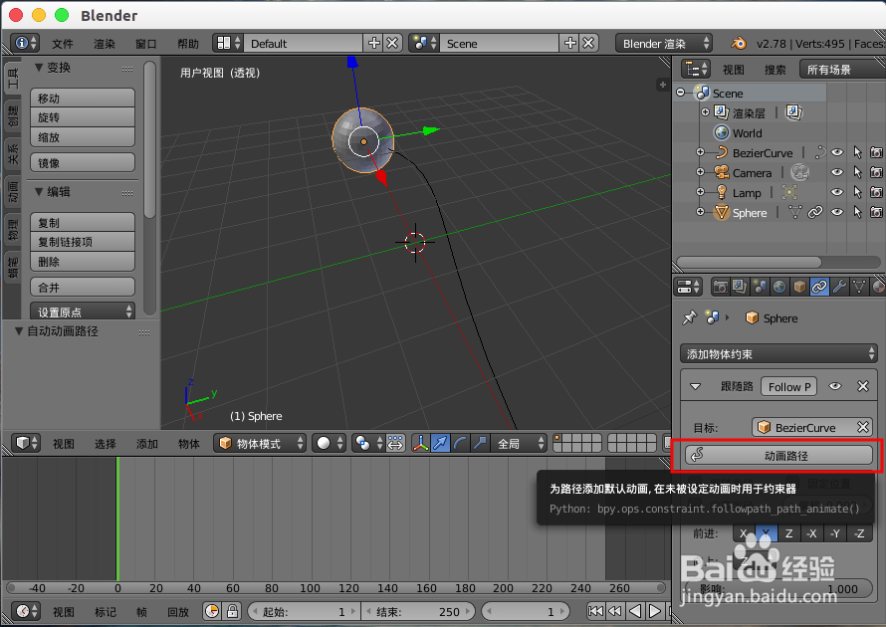
Task: Hide the BezierCurve with its eye toggle
Action: click(836, 153)
